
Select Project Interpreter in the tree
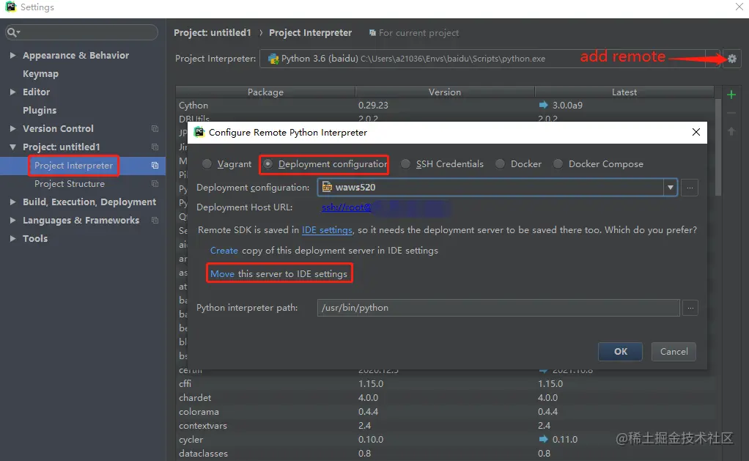coord(73,166)
